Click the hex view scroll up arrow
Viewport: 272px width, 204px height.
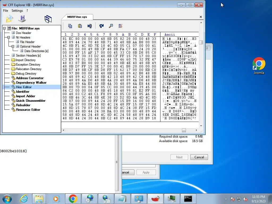coord(201,23)
